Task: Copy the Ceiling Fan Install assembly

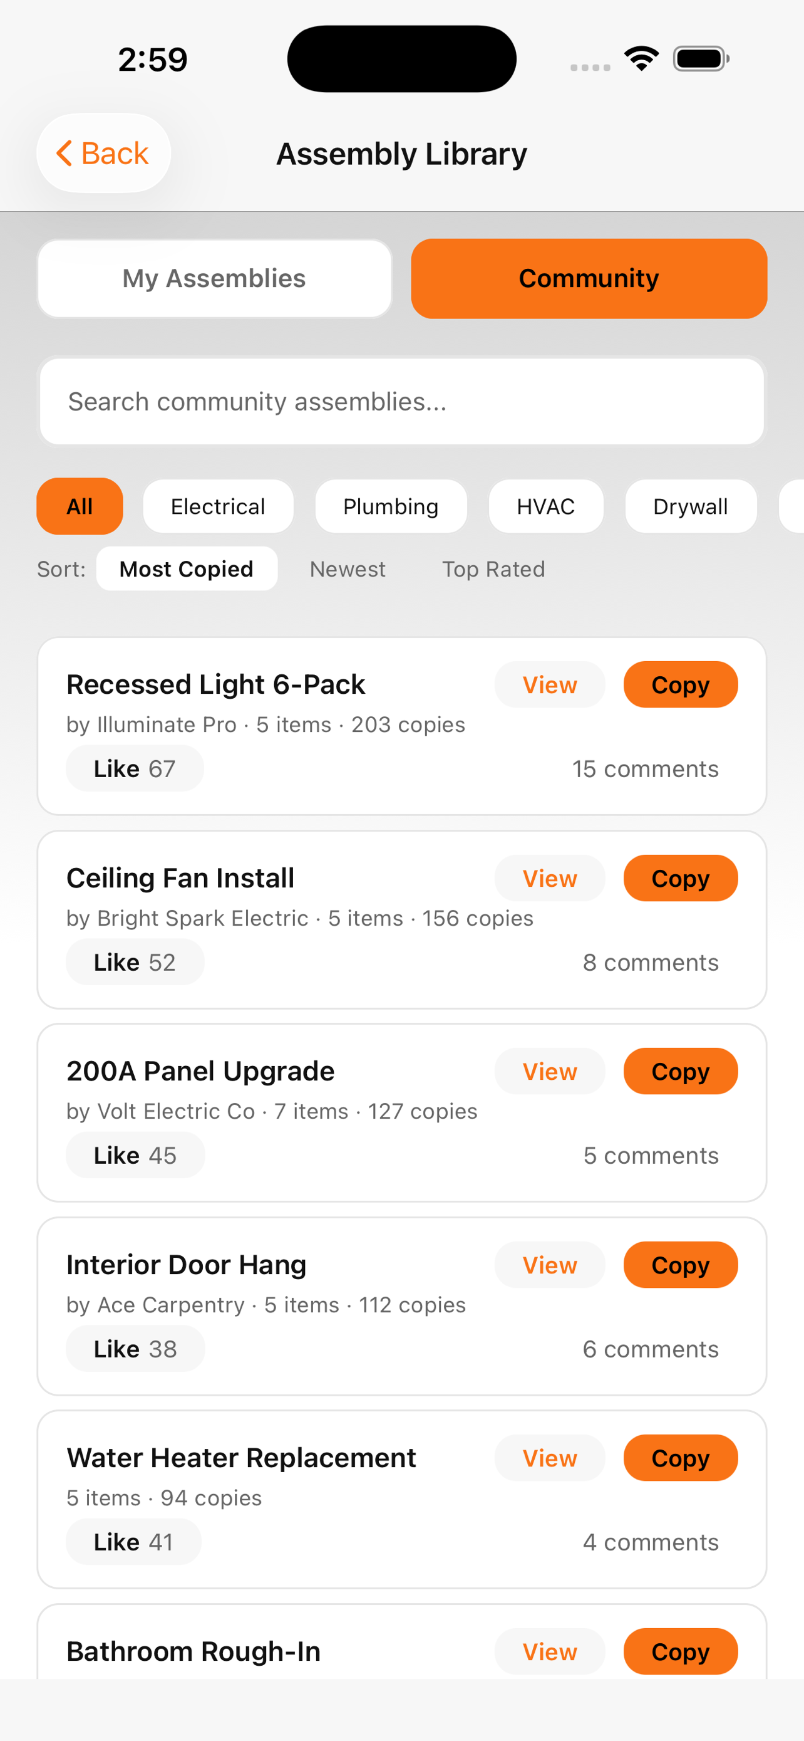Action: click(681, 878)
